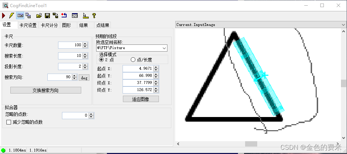Click the 终点 X spinner arrows
347x154 pixels.
(156, 83)
